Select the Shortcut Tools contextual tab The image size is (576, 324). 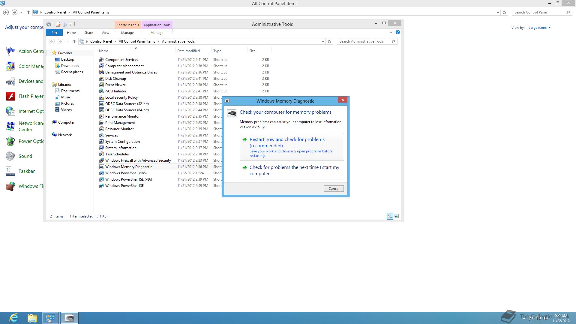[127, 25]
